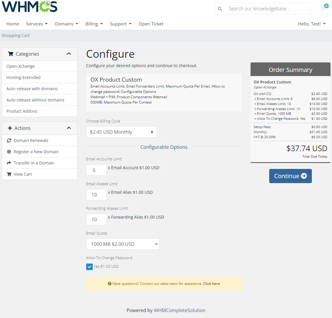Expand the Support menu
332x318 pixels.
(121, 24)
